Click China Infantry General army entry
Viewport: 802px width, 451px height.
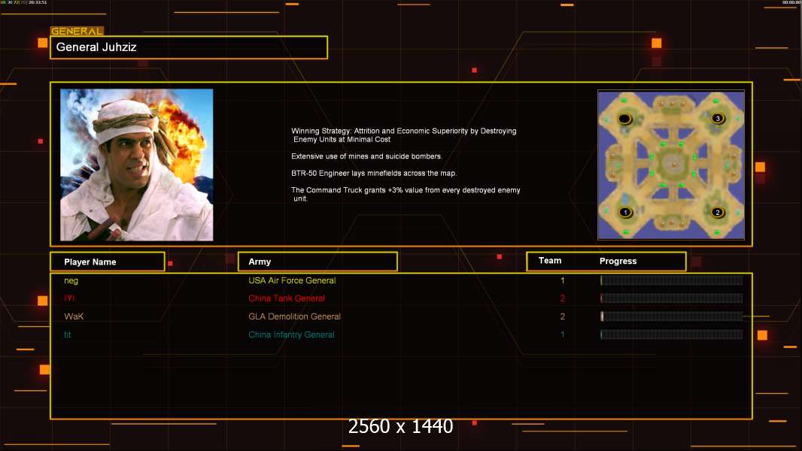[x=292, y=334]
